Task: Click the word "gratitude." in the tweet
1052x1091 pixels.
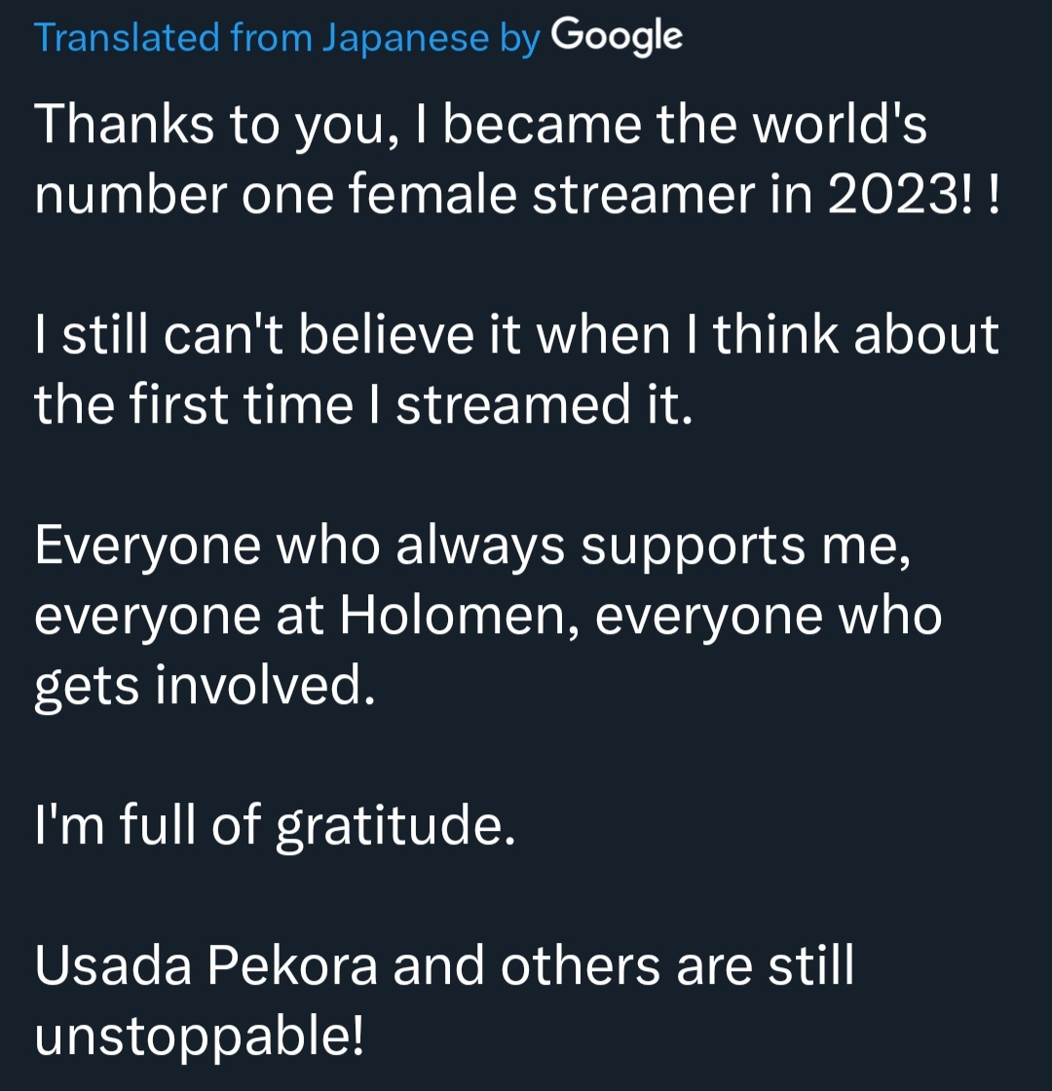Action: (x=395, y=826)
